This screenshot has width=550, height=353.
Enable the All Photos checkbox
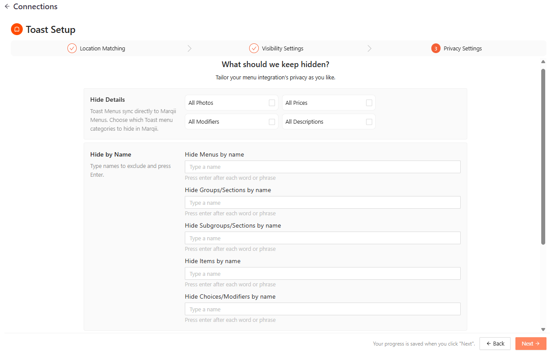272,103
